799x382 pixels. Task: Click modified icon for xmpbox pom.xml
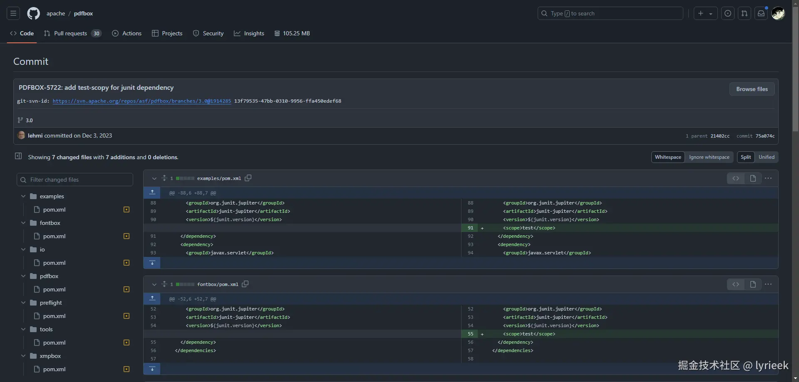click(127, 369)
